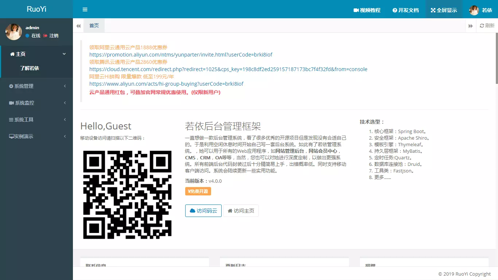Open 视频教程 video tutorial link
Image resolution: width=498 pixels, height=280 pixels.
(x=367, y=10)
